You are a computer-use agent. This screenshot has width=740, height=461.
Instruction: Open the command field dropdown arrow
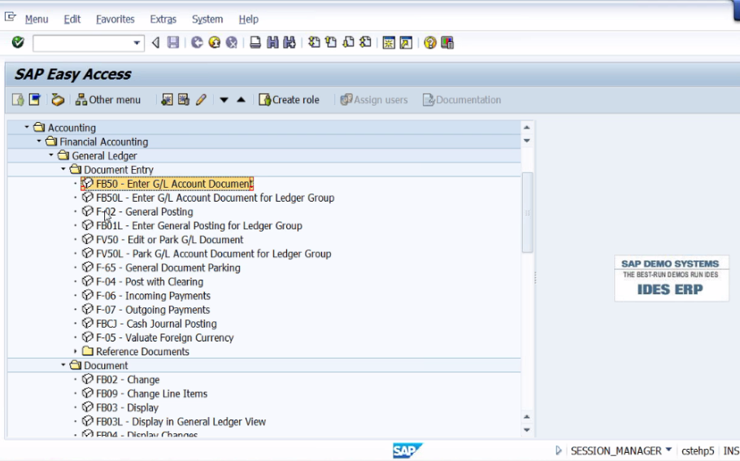tap(137, 43)
